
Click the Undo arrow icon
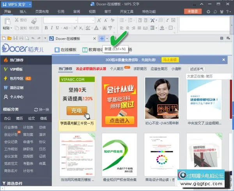coord(33,38)
